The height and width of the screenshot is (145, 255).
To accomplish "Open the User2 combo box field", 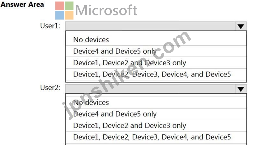I will 156,89.
